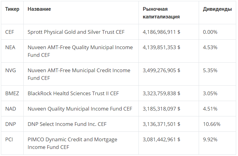Click the Рыночная капитализация column header
The height and width of the screenshot is (156, 238).
coord(161,13)
